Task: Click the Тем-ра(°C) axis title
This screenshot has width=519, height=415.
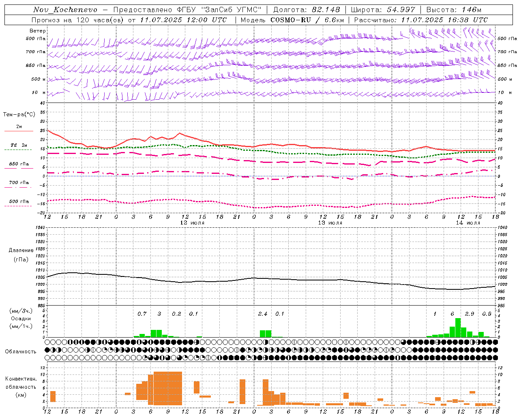Action: [x=19, y=115]
